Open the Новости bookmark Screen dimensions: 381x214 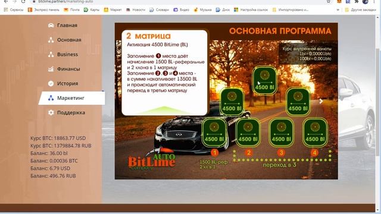[x=136, y=10]
